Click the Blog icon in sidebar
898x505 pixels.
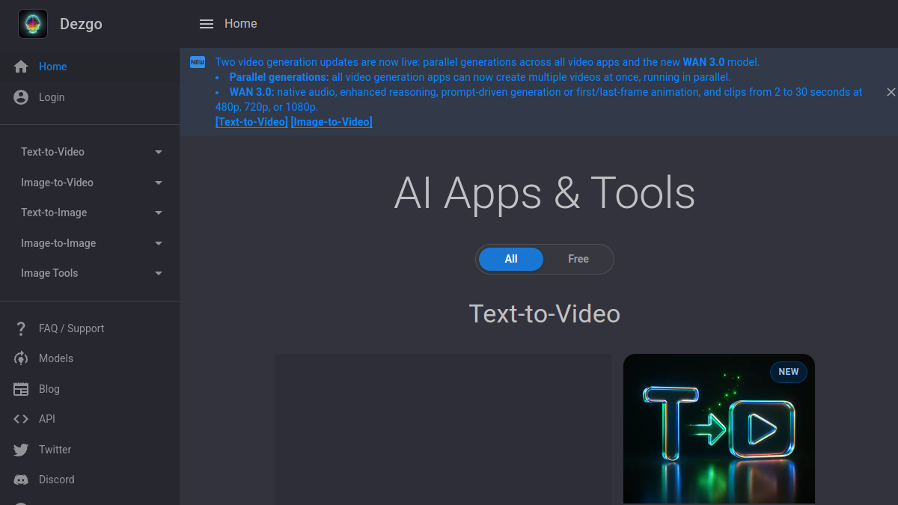point(21,389)
